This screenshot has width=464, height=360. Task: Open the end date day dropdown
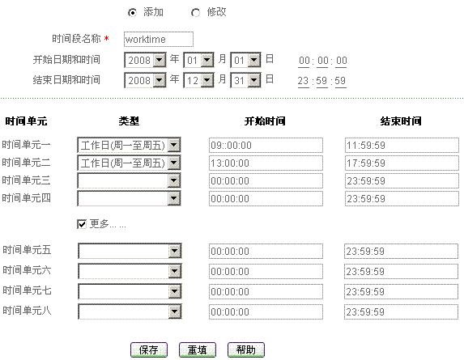pyautogui.click(x=245, y=80)
